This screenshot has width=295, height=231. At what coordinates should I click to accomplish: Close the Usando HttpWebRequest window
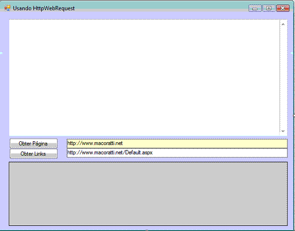(x=283, y=8)
